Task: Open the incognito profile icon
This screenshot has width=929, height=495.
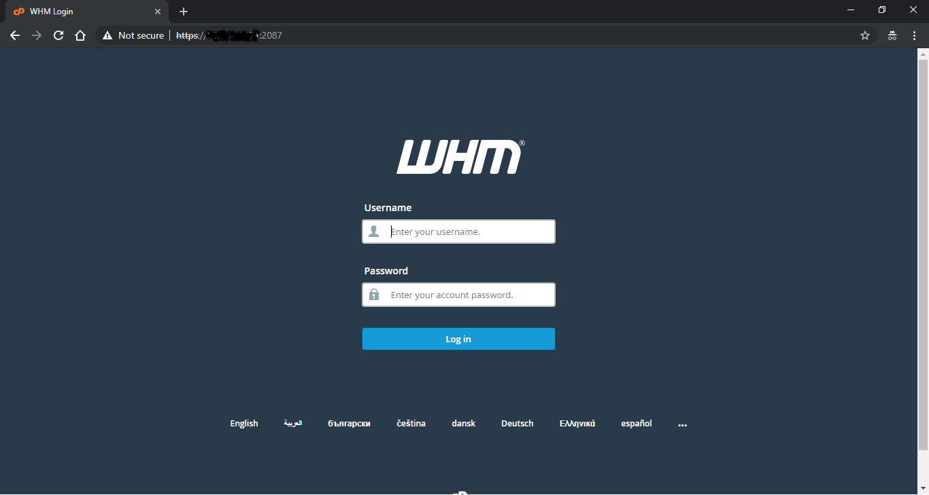Action: click(892, 35)
